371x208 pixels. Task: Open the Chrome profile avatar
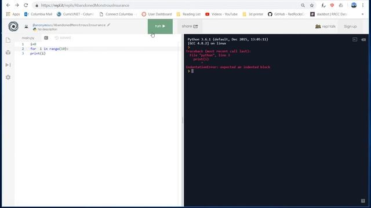(x=354, y=5)
